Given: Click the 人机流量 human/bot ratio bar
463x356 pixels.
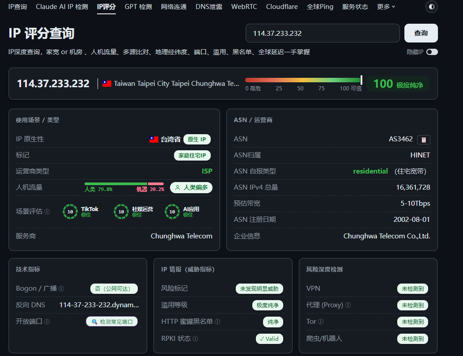Looking at the screenshot, I should pos(124,184).
